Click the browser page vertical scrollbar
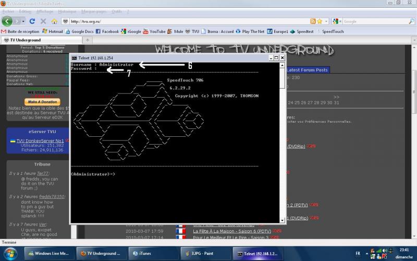This screenshot has width=417, height=261. pyautogui.click(x=414, y=92)
